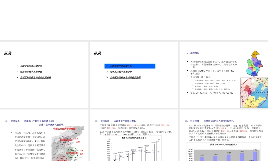Select bullet 天津市是中国四大直辖市之一

(x=214, y=64)
